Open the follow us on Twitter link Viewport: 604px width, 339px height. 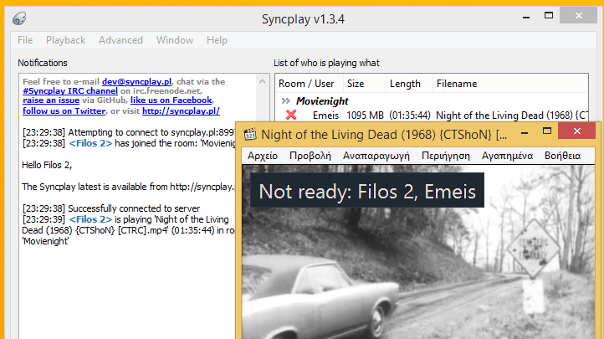pyautogui.click(x=64, y=111)
